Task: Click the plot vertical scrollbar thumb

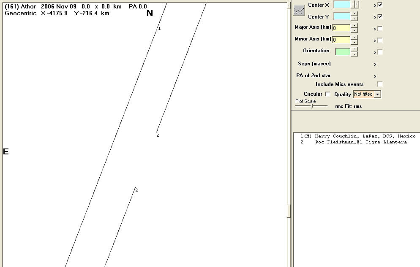Action: [x=289, y=211]
